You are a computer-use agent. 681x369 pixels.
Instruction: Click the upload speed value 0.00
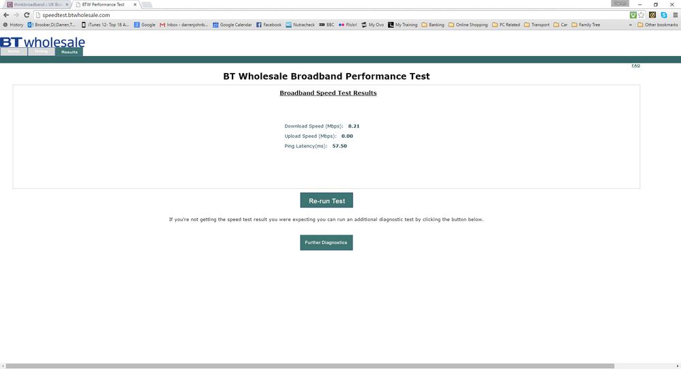coord(347,136)
